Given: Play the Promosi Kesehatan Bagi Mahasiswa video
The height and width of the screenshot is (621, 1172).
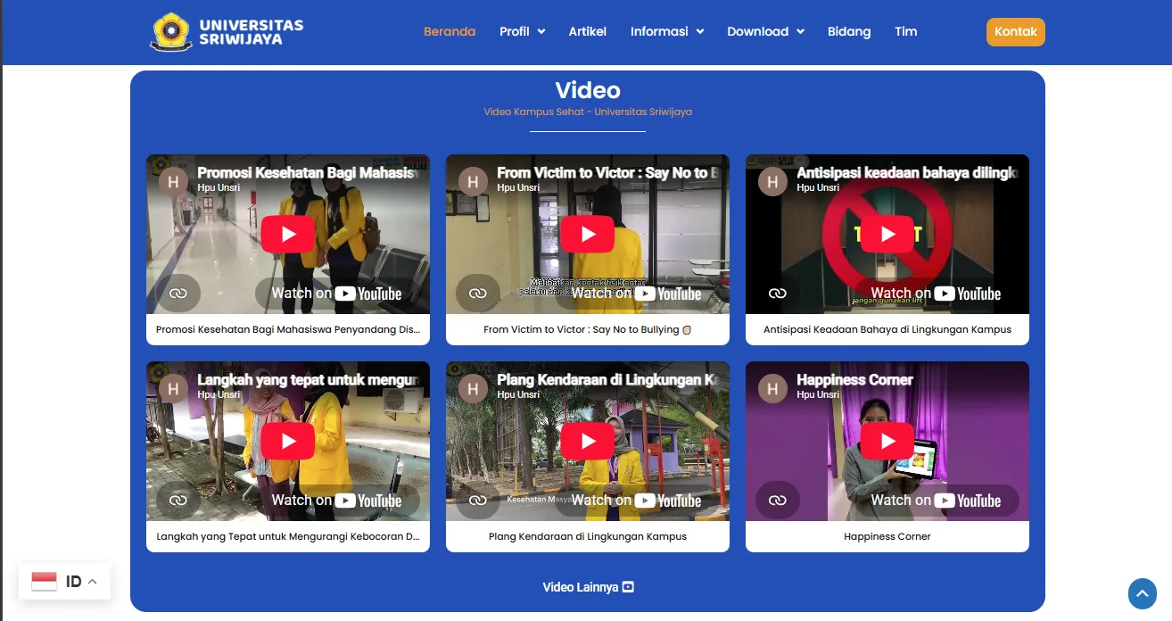Looking at the screenshot, I should [x=288, y=235].
